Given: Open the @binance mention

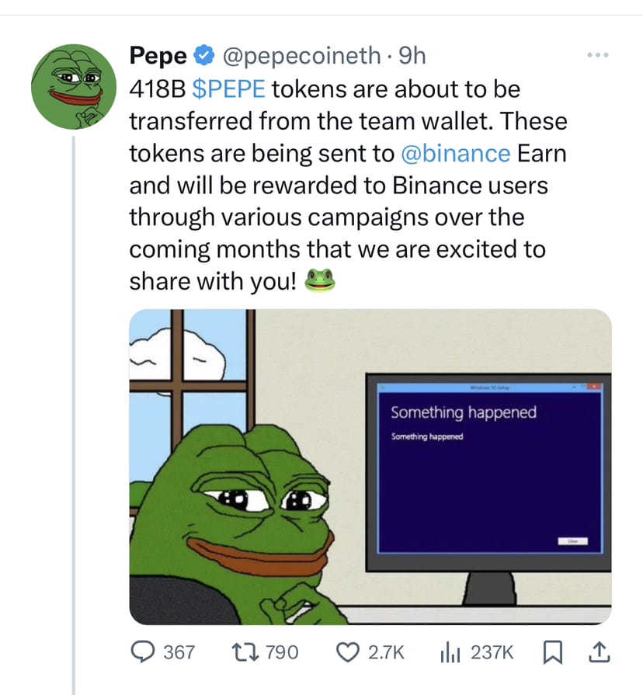Looking at the screenshot, I should 457,153.
